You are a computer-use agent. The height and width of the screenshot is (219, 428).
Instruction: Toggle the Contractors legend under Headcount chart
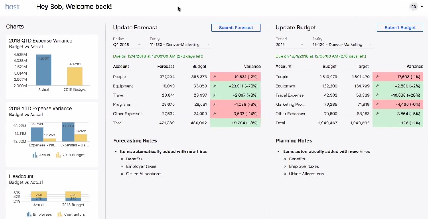pyautogui.click(x=71, y=214)
